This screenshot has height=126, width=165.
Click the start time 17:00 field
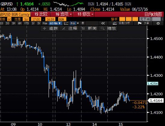pyautogui.click(x=36, y=19)
